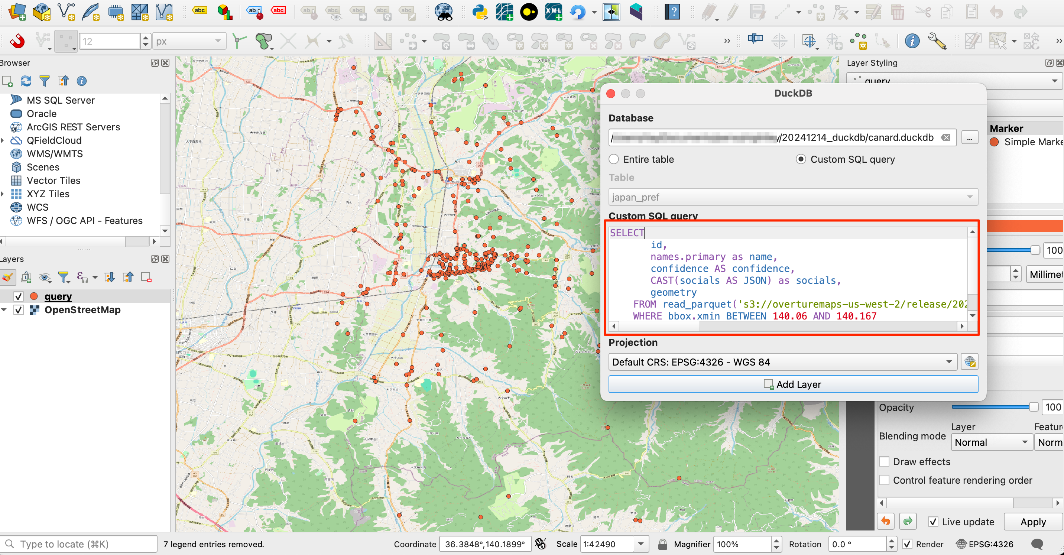Expand the XYZ Tiles tree item
This screenshot has height=555, width=1064.
[3, 194]
